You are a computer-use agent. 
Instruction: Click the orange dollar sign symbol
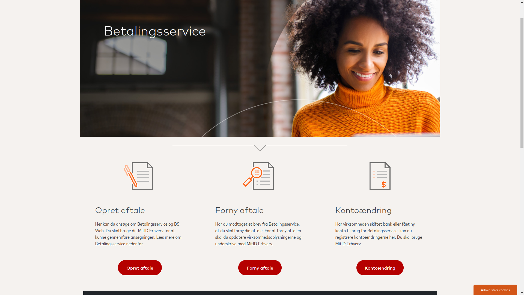pyautogui.click(x=384, y=184)
